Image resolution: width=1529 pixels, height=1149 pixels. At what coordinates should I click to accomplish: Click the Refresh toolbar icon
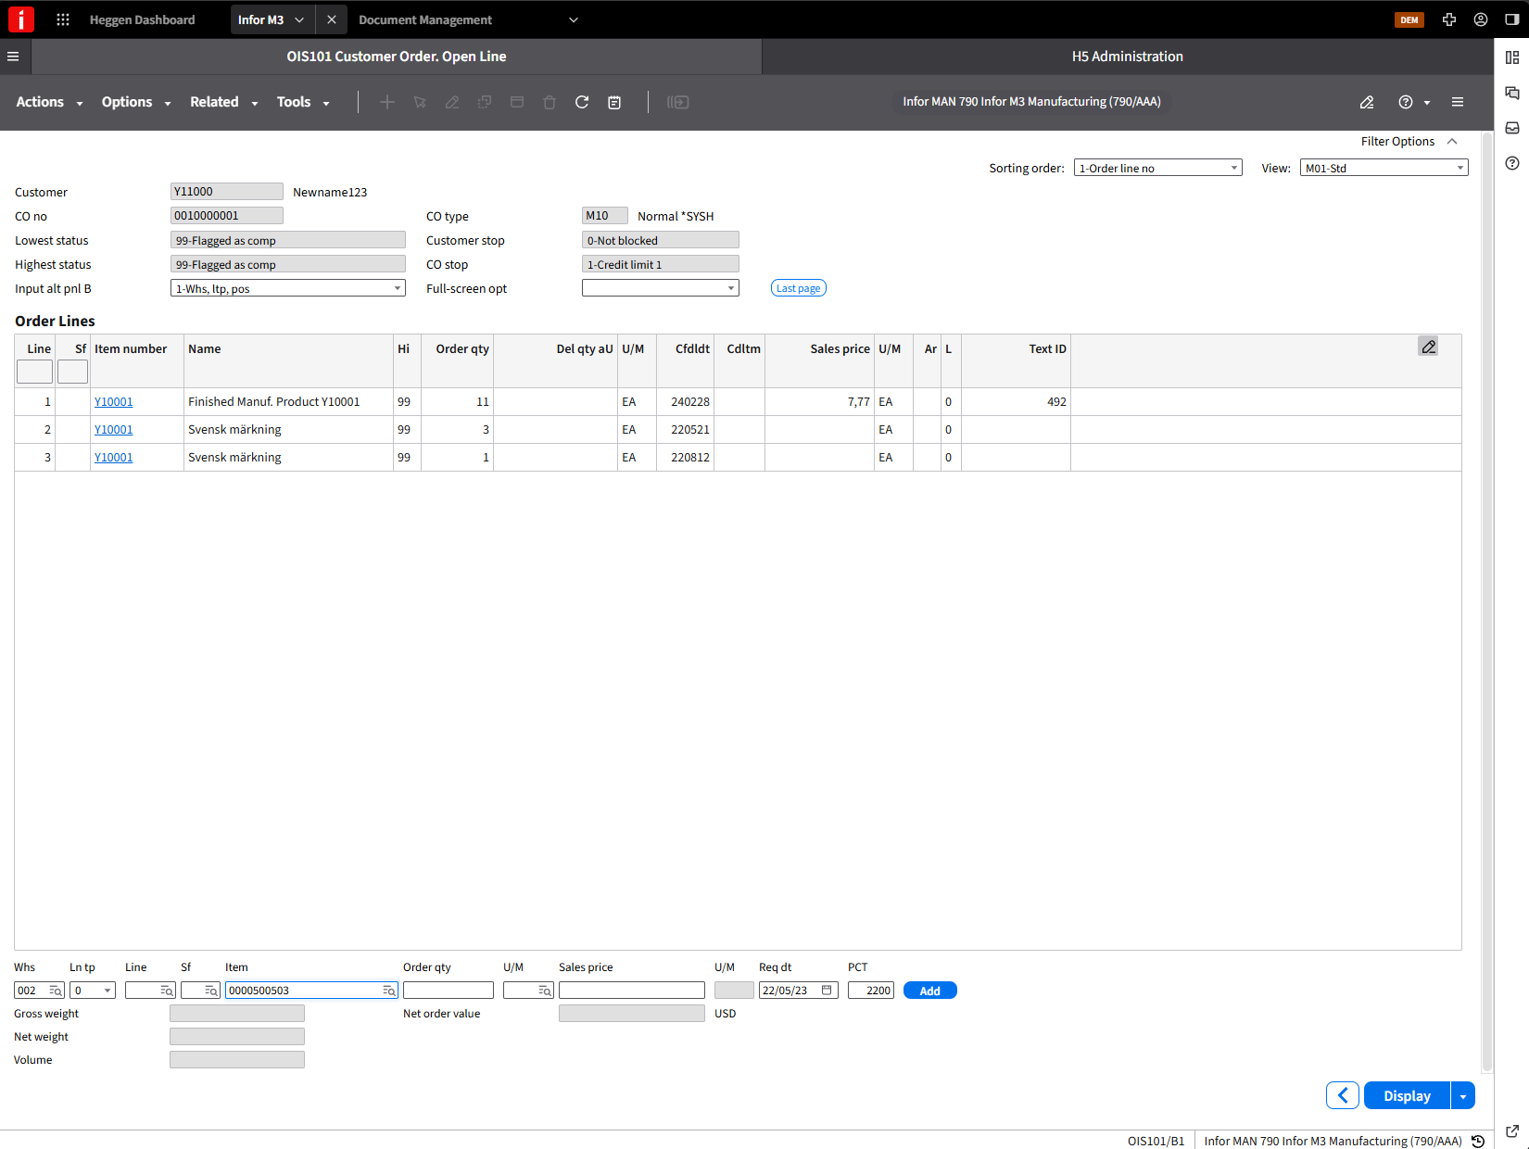582,102
